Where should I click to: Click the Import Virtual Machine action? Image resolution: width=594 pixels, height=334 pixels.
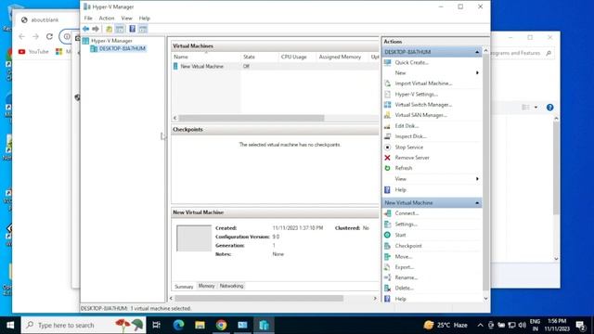(423, 83)
